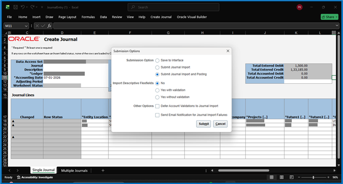Click vertical scrollbar up arrow
343x184 pixels.
point(339,33)
